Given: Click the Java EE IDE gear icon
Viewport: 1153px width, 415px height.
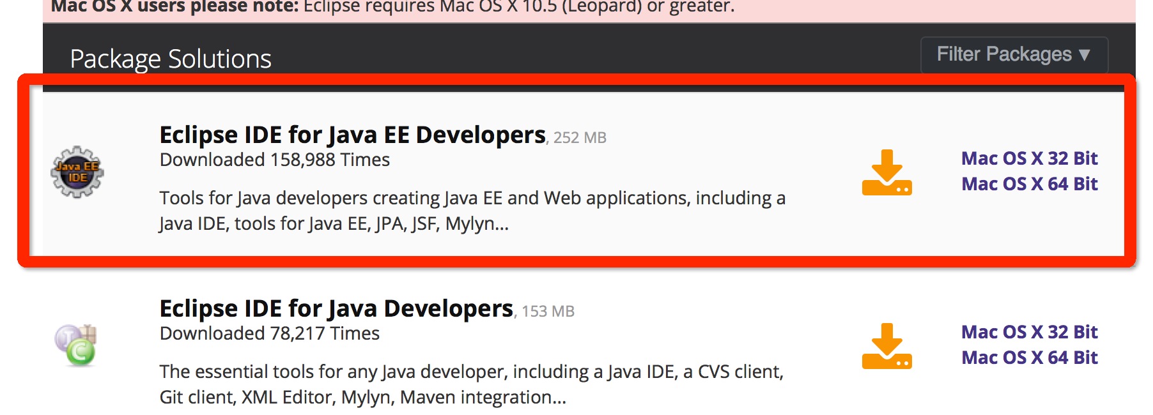Looking at the screenshot, I should coord(77,172).
